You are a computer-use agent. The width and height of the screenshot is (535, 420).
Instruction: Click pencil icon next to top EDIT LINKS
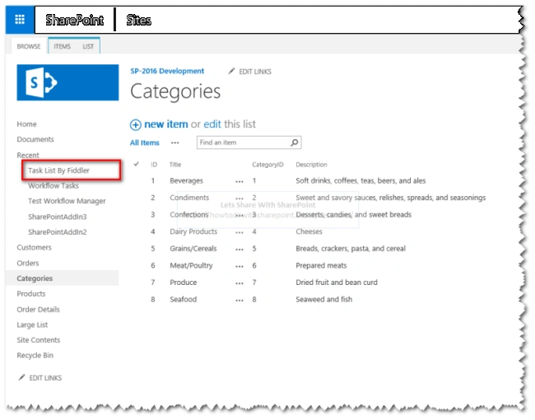(231, 72)
